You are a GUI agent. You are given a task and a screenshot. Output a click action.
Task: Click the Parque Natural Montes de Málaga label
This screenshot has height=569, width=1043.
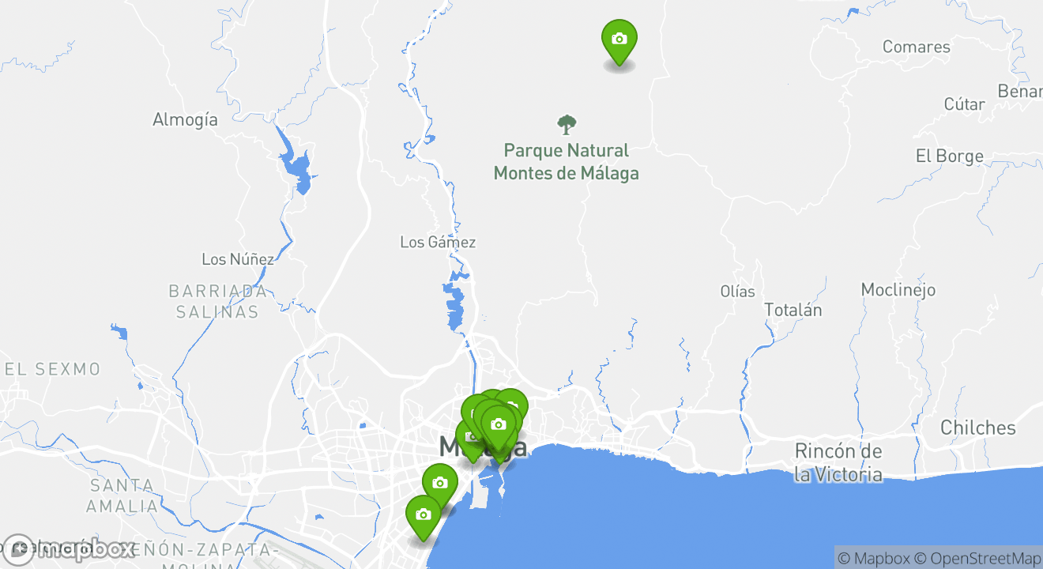click(566, 161)
